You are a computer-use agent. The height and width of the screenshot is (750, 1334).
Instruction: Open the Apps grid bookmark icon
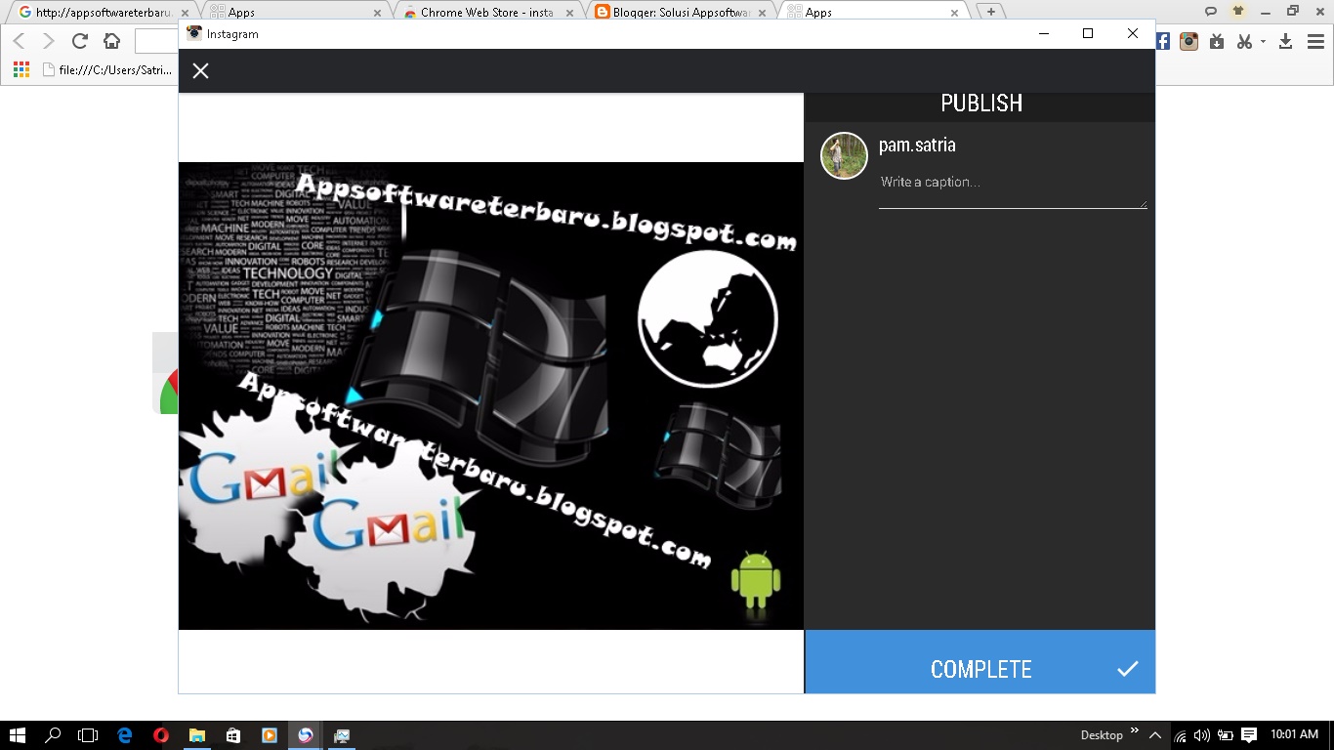click(x=21, y=69)
